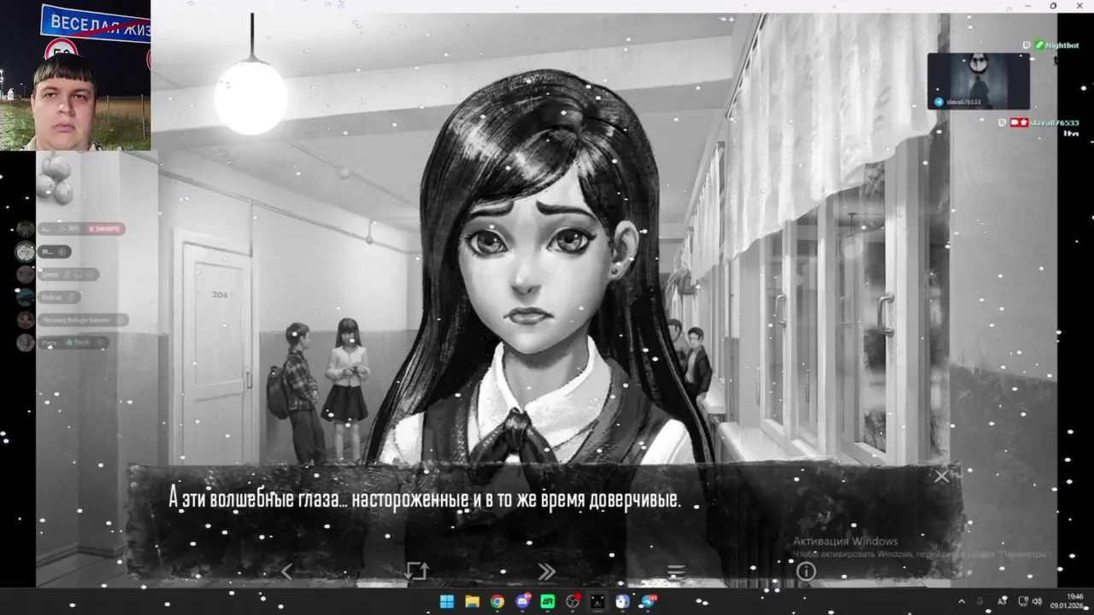Viewport: 1094px width, 615px height.
Task: Click the Rukrat name label
Action: click(x=51, y=297)
